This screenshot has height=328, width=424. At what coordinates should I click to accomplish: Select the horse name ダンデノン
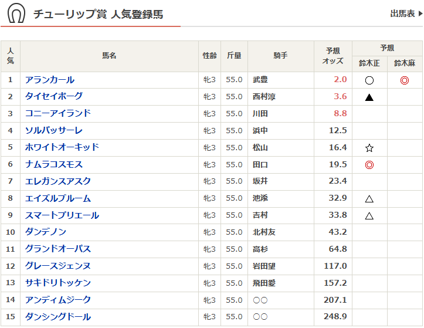click(x=46, y=232)
